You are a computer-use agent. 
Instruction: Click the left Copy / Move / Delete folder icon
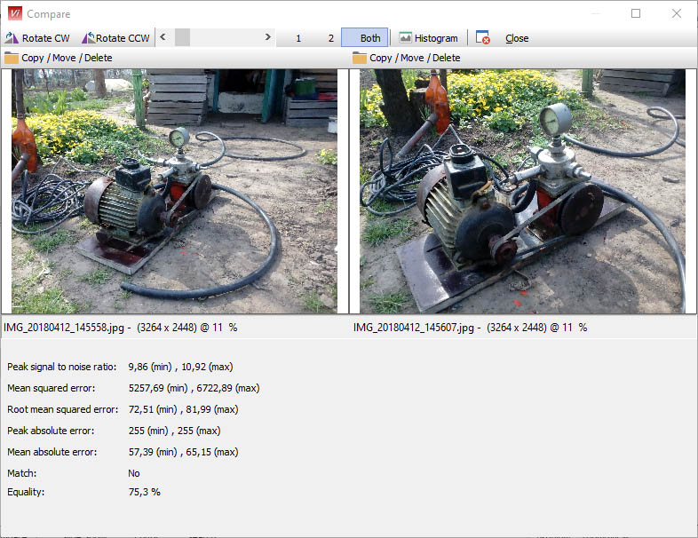(x=12, y=58)
